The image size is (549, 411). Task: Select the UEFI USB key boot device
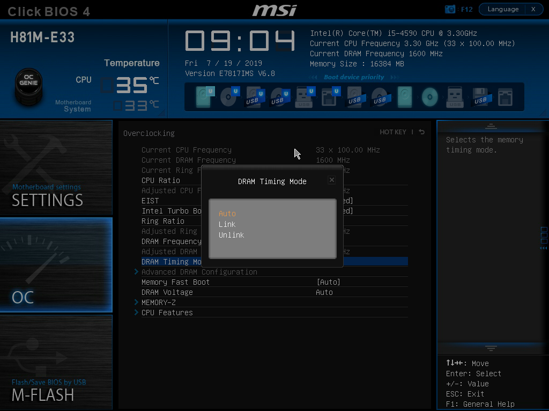pos(305,97)
